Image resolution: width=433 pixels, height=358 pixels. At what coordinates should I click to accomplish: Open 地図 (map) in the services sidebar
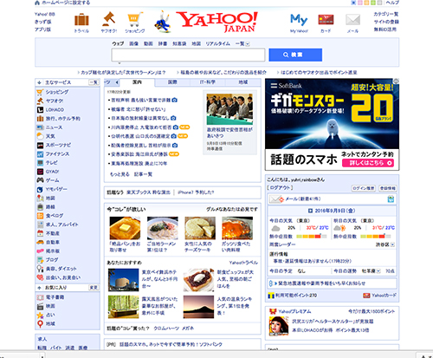pyautogui.click(x=50, y=199)
